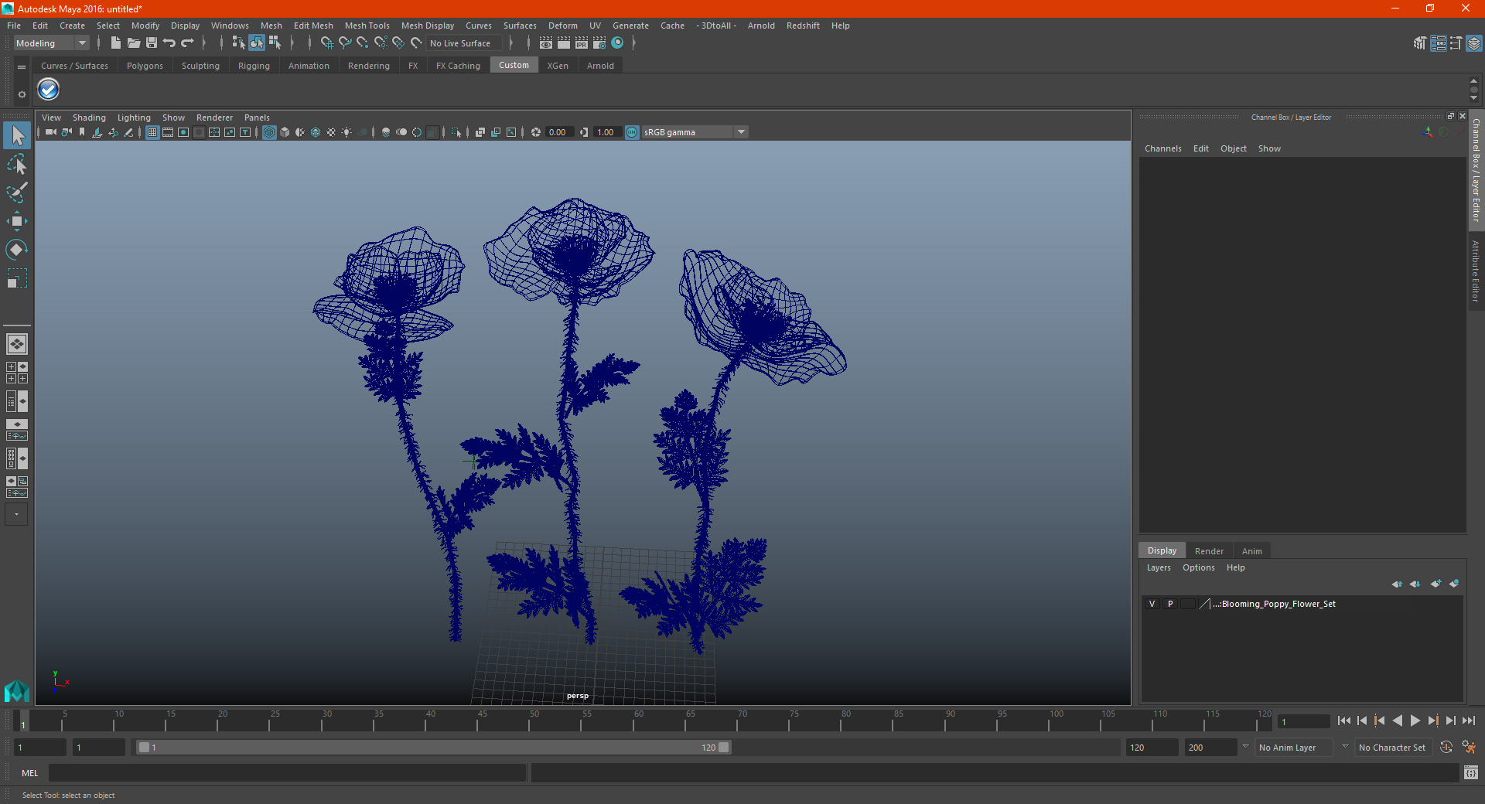This screenshot has height=804, width=1485.
Task: Activate the Lasso Select tool
Action: point(17,164)
